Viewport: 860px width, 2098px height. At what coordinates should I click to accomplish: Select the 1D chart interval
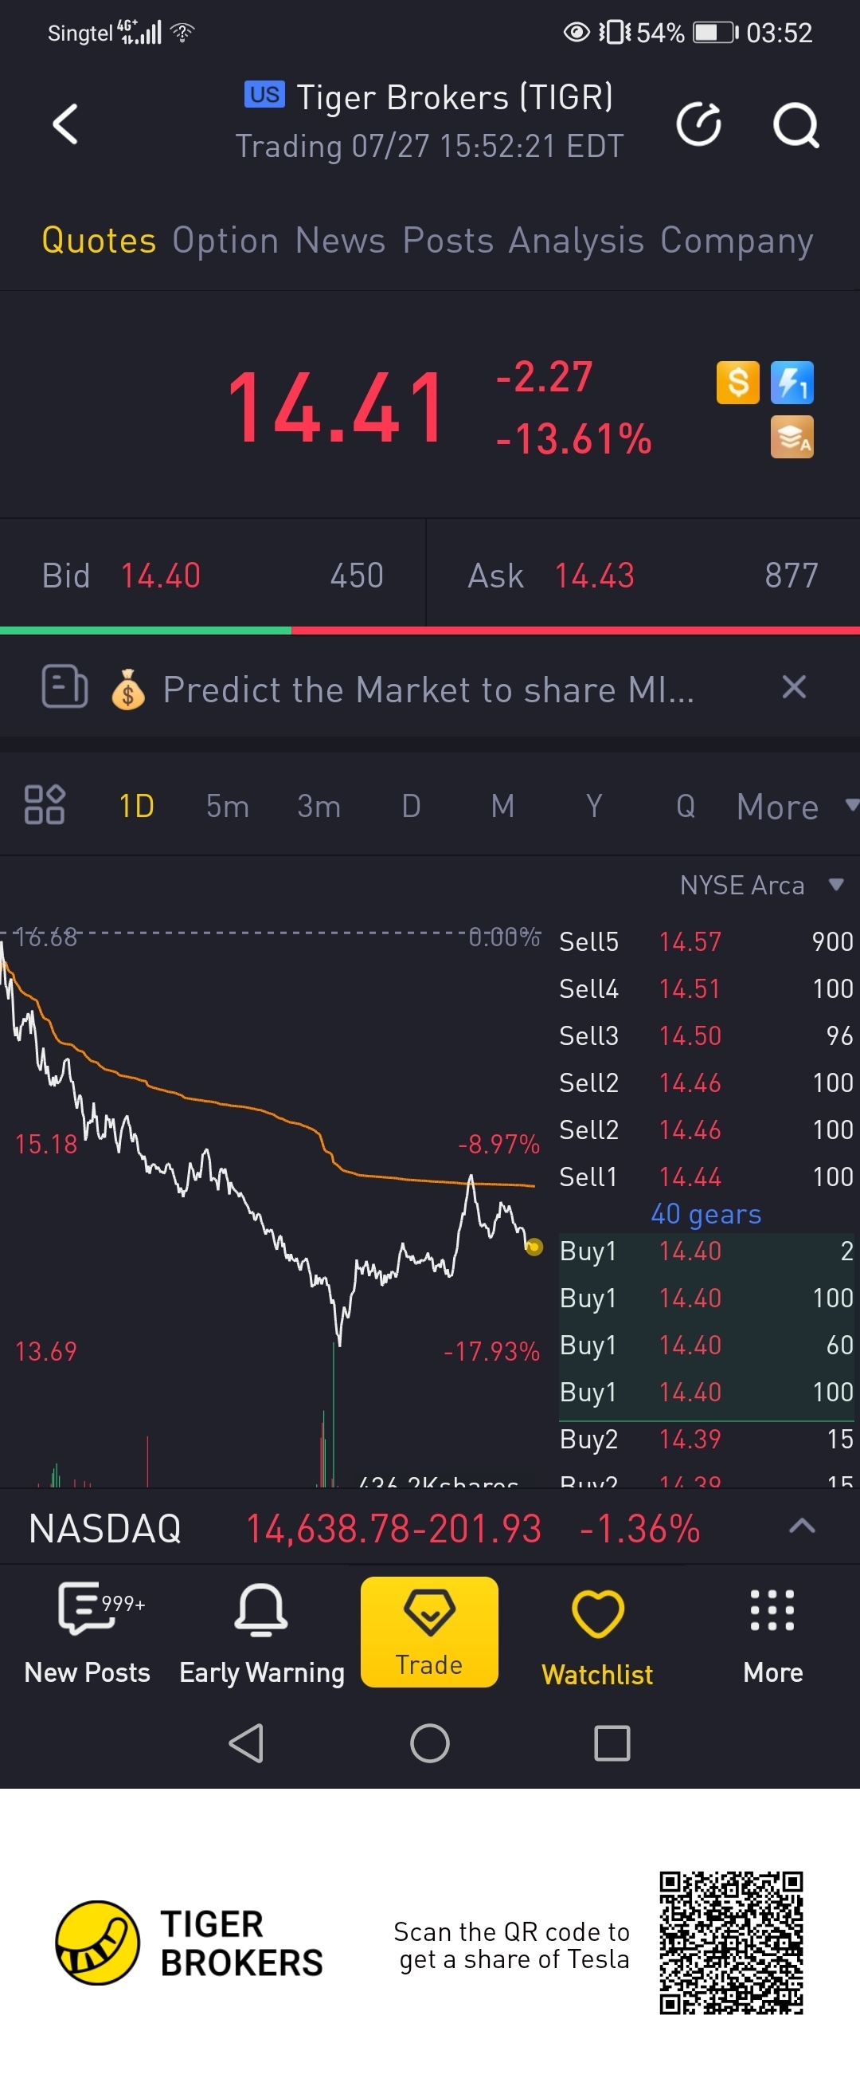pos(137,805)
